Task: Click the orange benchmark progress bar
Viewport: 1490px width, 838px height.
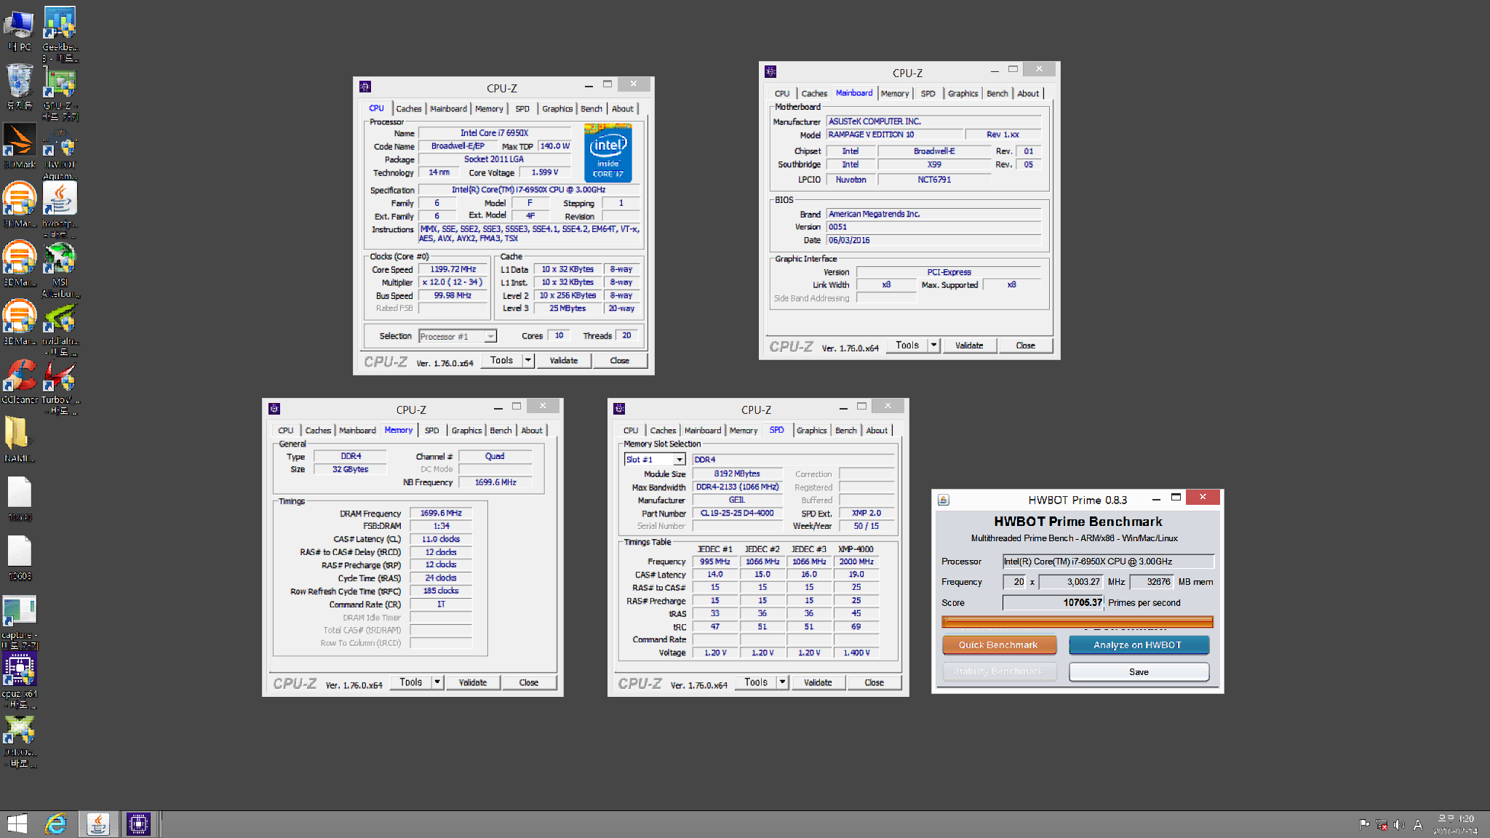Action: pyautogui.click(x=1077, y=622)
